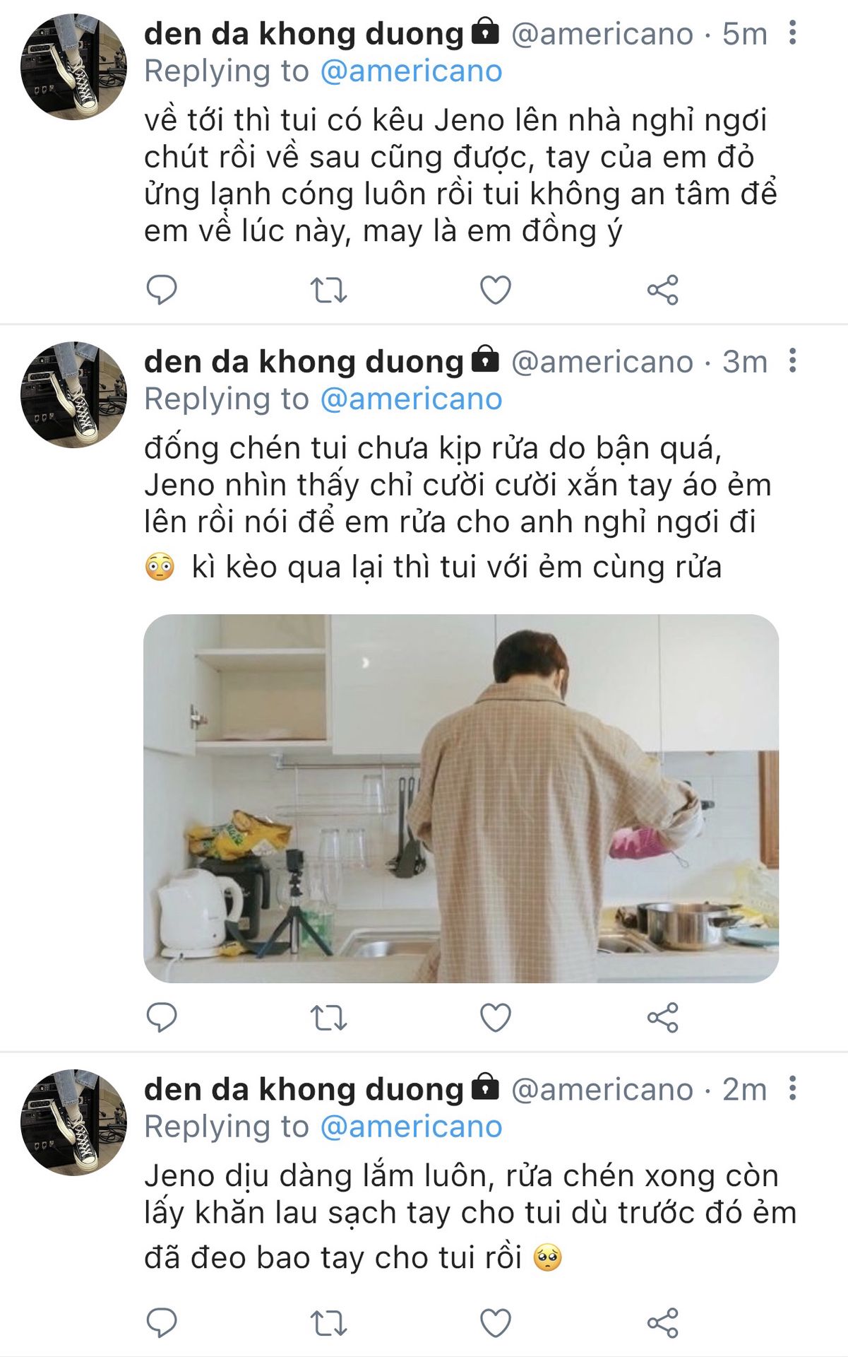Open the display name on the 3m tweet

304,362
